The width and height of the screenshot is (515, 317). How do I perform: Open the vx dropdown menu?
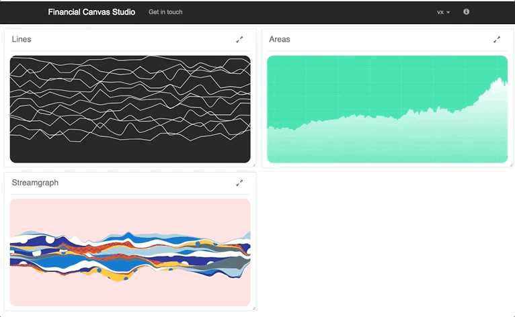click(443, 12)
